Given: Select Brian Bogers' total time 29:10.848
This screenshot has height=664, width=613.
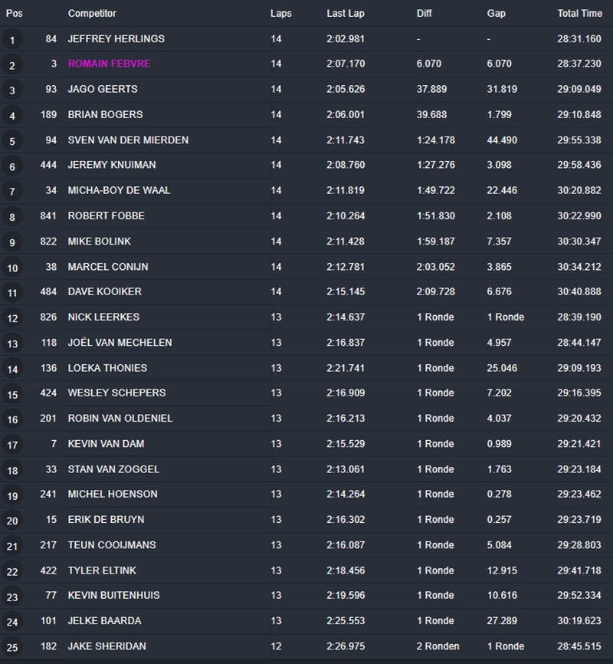Looking at the screenshot, I should coord(579,114).
